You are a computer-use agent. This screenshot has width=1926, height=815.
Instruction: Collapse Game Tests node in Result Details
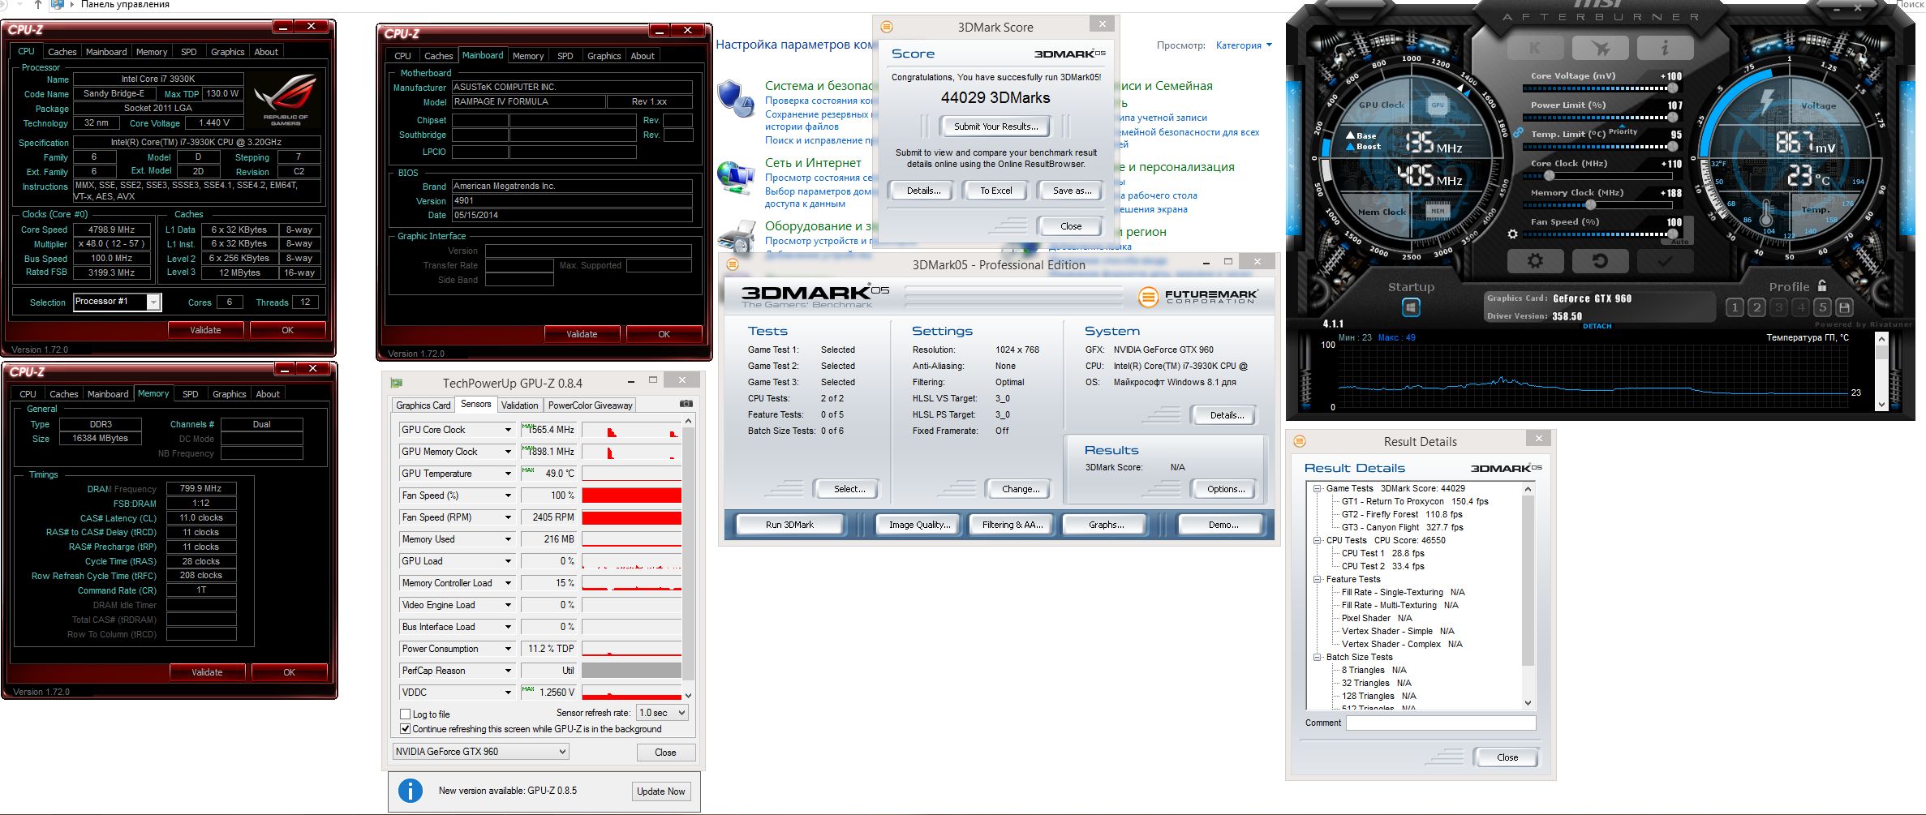click(x=1318, y=488)
